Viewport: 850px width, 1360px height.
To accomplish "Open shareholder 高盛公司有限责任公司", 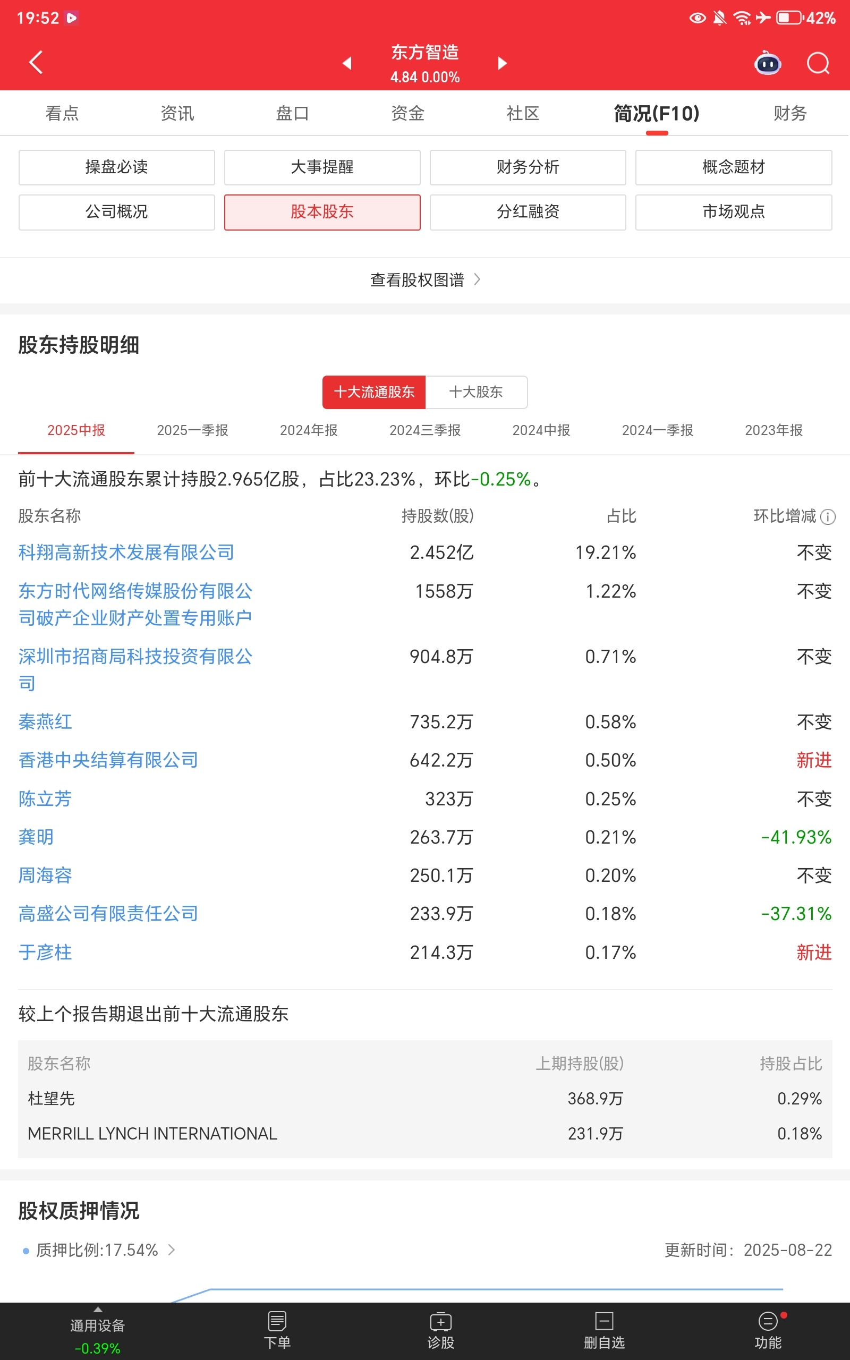I will (x=108, y=914).
